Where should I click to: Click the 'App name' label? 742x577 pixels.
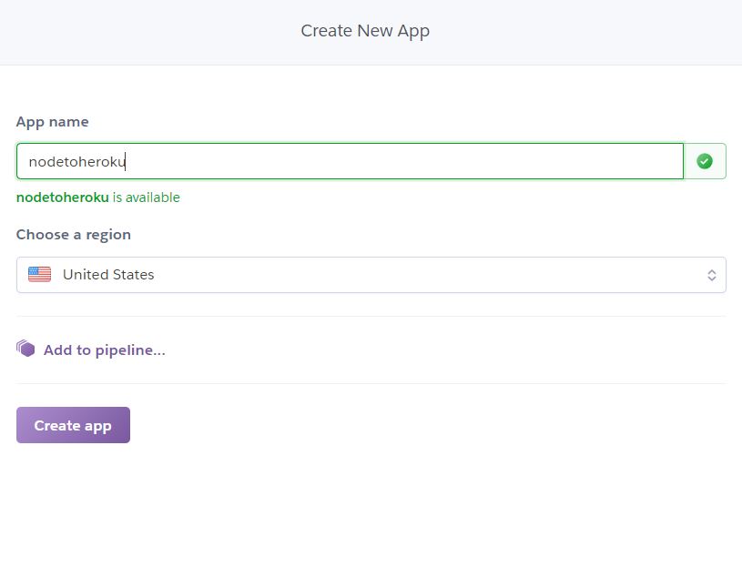point(52,122)
